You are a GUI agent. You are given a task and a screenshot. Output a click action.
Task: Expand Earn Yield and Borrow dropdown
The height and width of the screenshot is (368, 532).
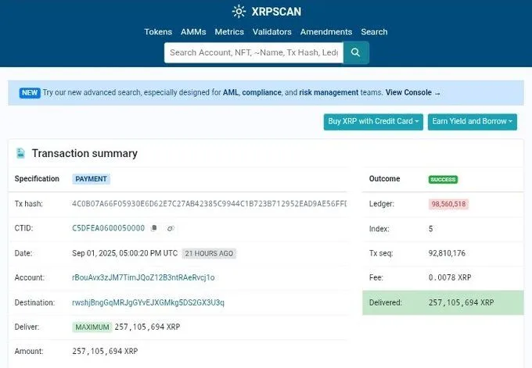coord(473,121)
